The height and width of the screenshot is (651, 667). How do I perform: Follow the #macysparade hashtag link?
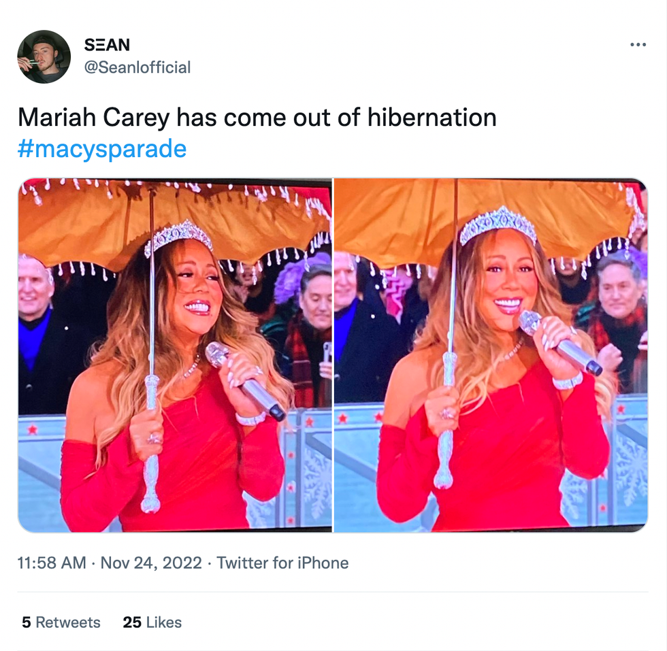click(x=102, y=148)
